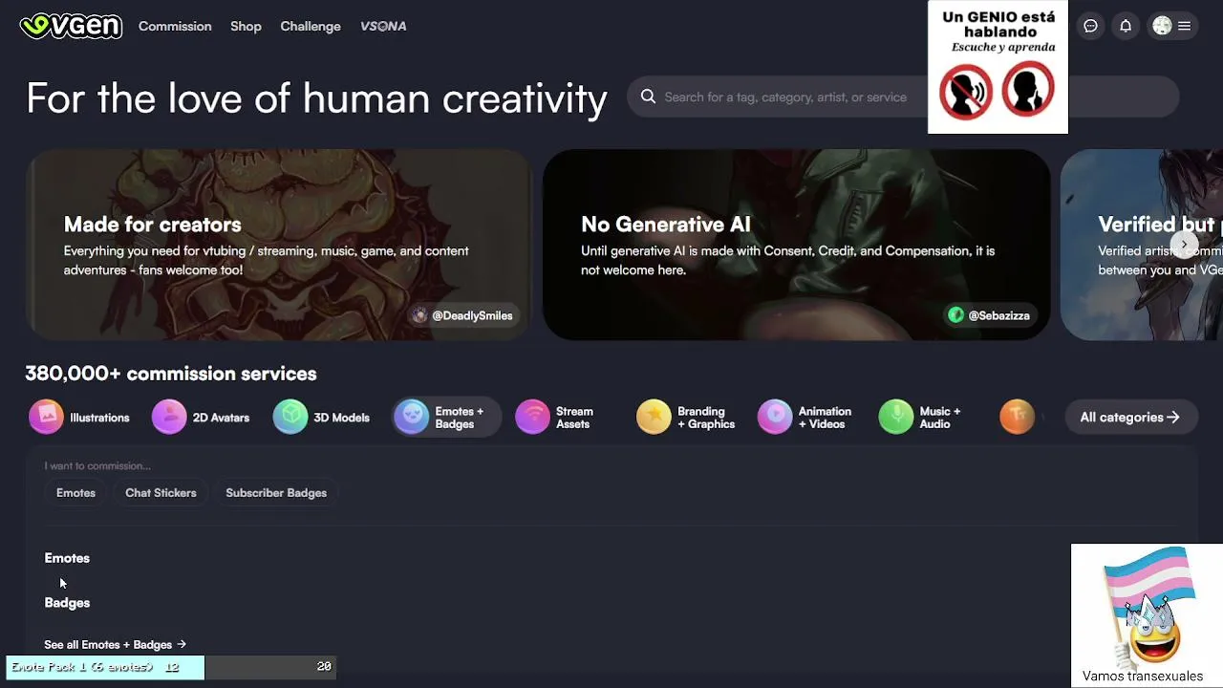Viewport: 1223px width, 688px height.
Task: Open the VSONA menu item
Action: tap(383, 26)
